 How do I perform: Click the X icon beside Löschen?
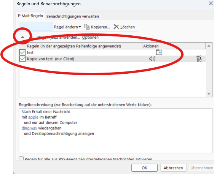click(x=116, y=27)
